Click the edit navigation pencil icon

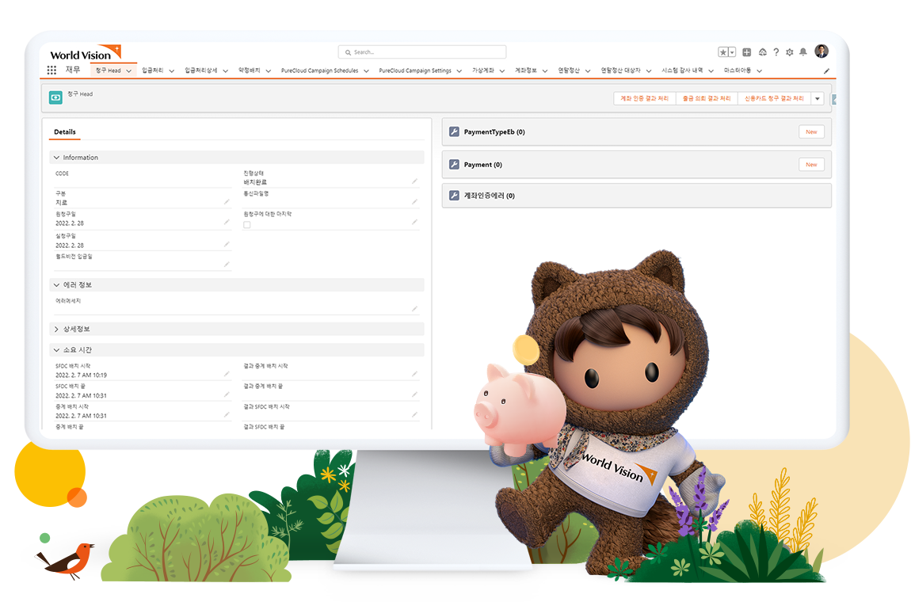click(827, 70)
